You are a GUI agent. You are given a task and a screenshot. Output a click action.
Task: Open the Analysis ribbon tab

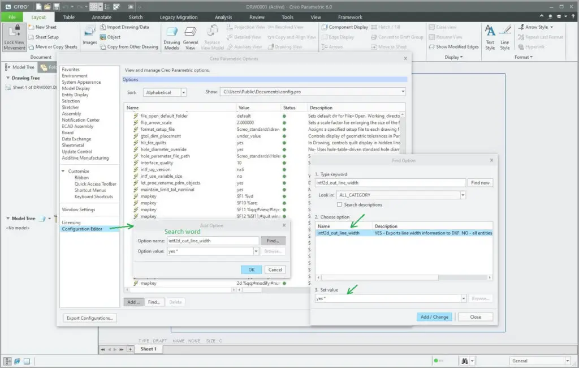(223, 17)
